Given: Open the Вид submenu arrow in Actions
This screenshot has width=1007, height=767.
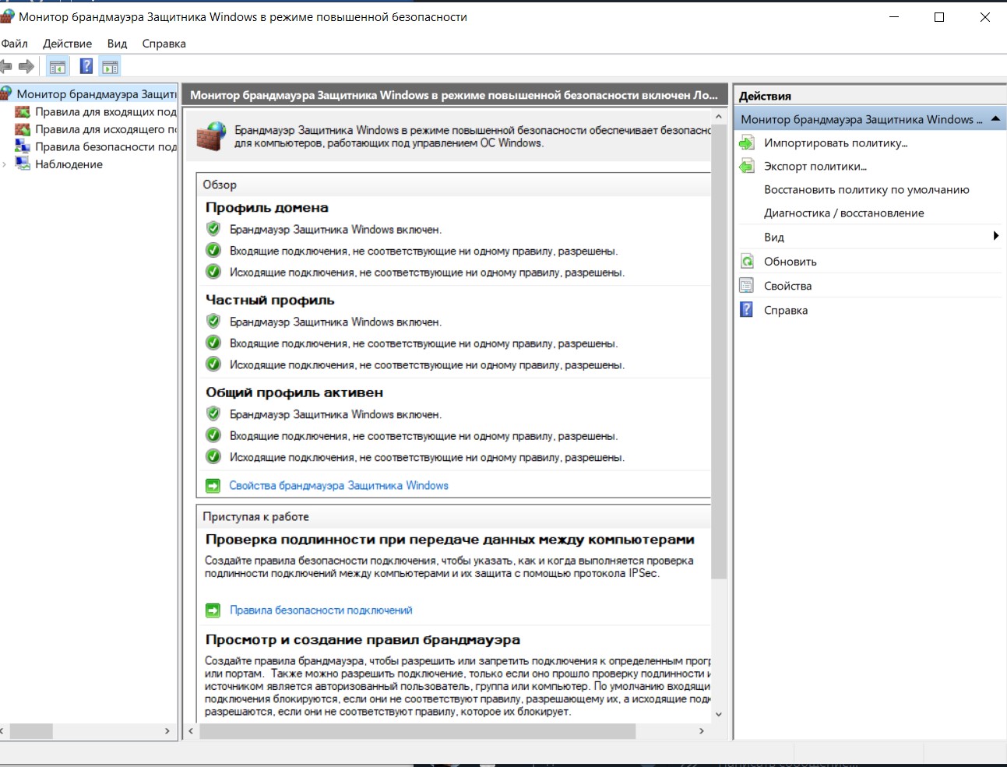Looking at the screenshot, I should tap(995, 236).
